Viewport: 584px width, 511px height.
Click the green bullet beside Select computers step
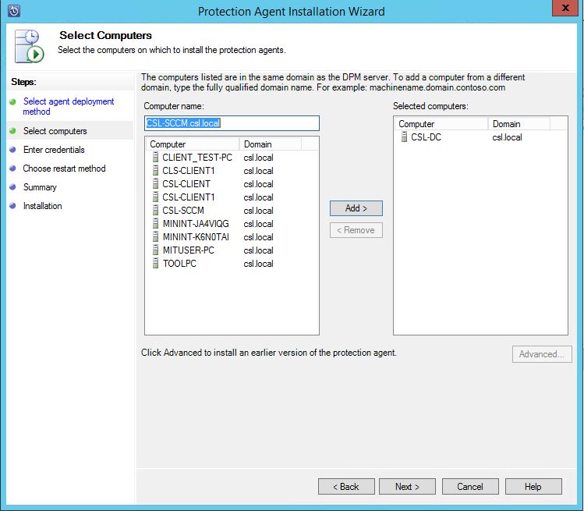coord(12,131)
